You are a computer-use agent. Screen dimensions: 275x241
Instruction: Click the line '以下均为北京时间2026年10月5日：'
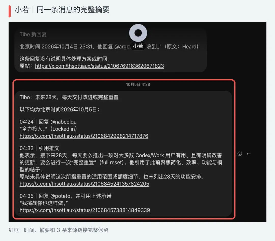(x=60, y=109)
